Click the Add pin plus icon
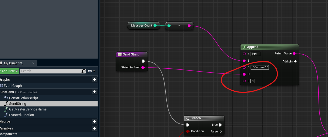Image resolution: width=328 pixels, height=137 pixels. (295, 61)
